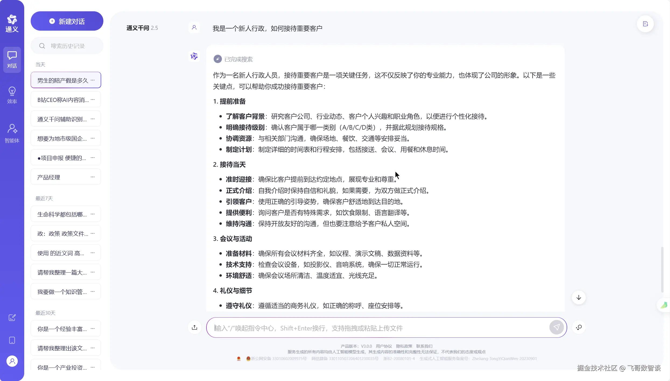This screenshot has width=670, height=381.
Task: Click the upload file icon beside input
Action: pyautogui.click(x=194, y=327)
